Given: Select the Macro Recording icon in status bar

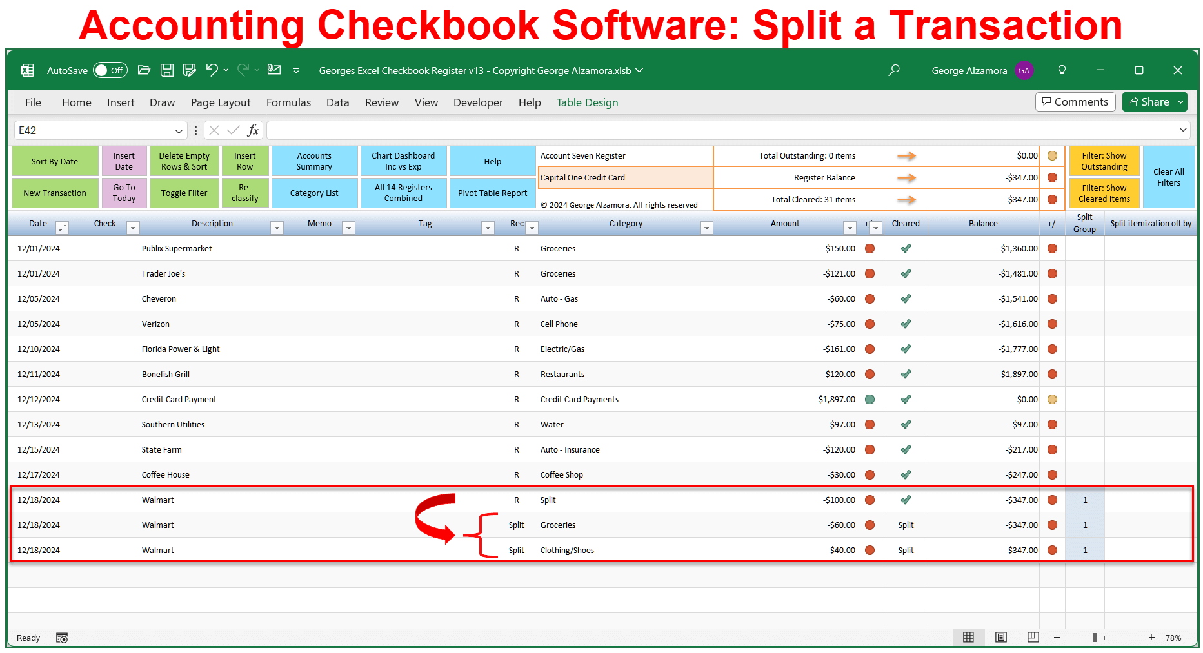Looking at the screenshot, I should coord(62,638).
